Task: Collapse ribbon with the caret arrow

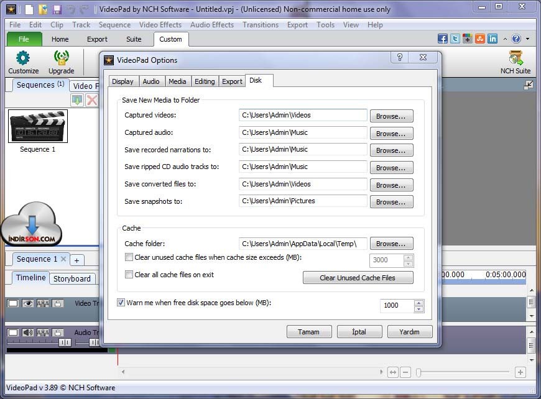Action: pyautogui.click(x=505, y=39)
